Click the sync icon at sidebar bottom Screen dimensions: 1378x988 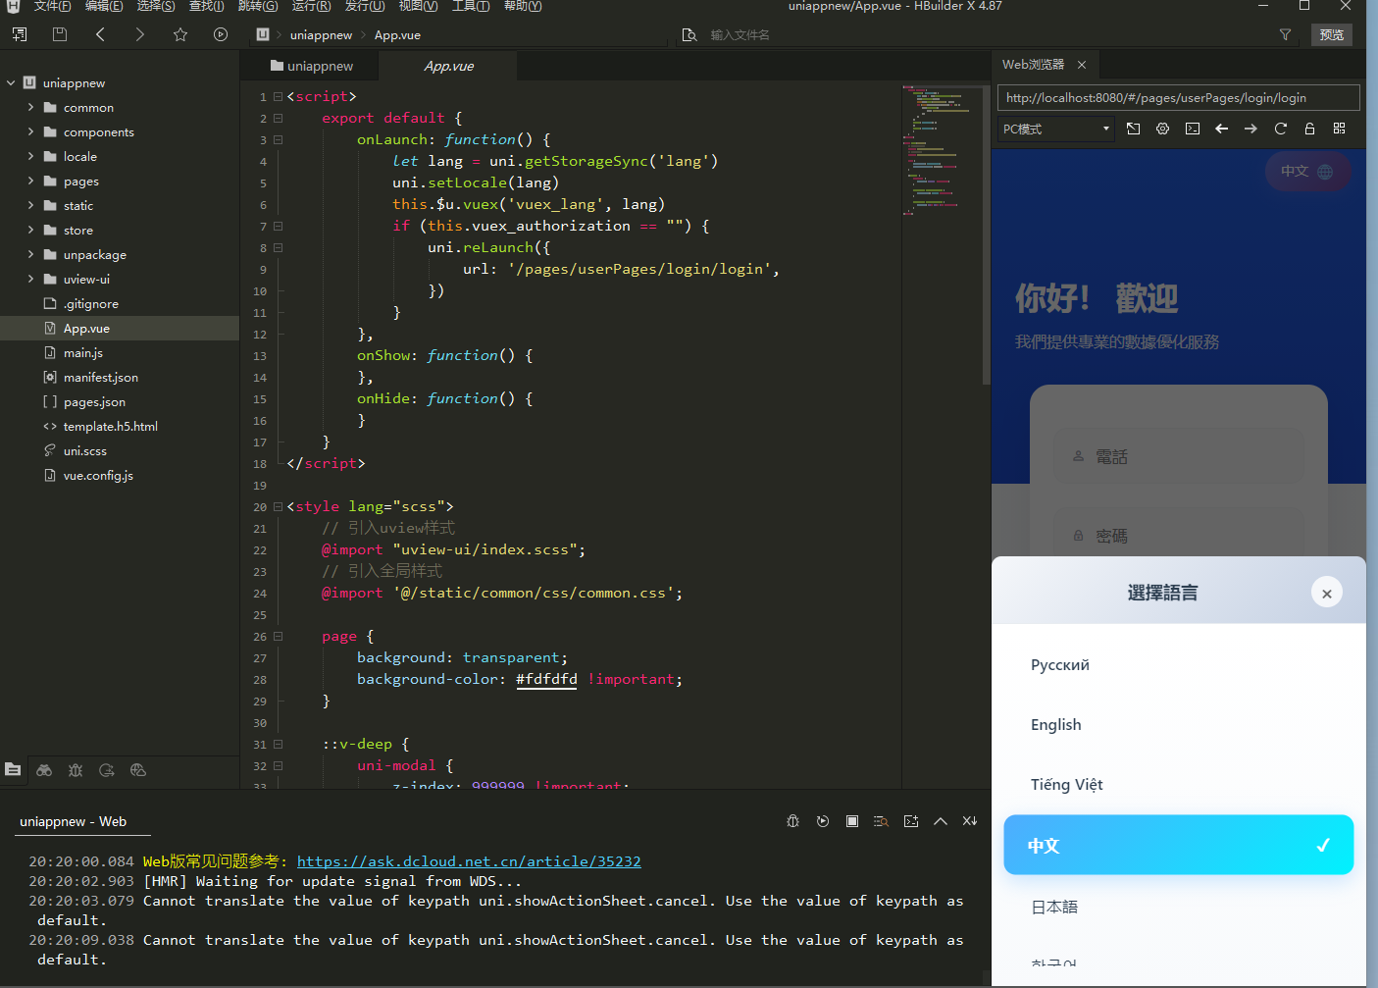point(107,770)
